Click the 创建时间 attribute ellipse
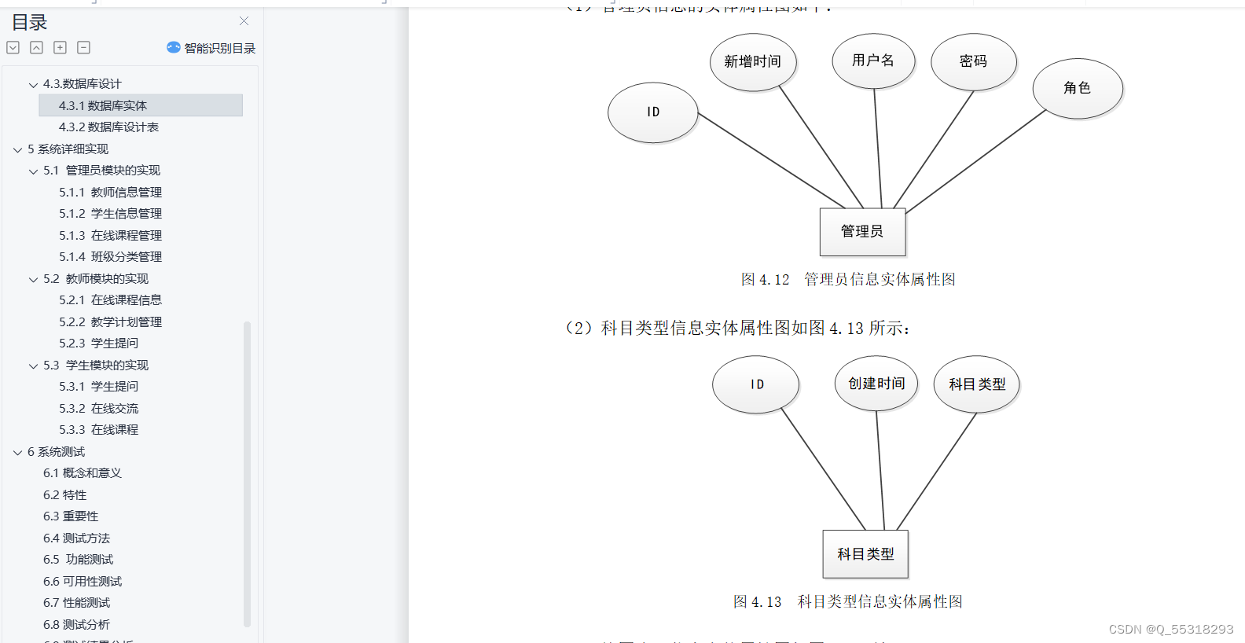1245x643 pixels. 876,384
